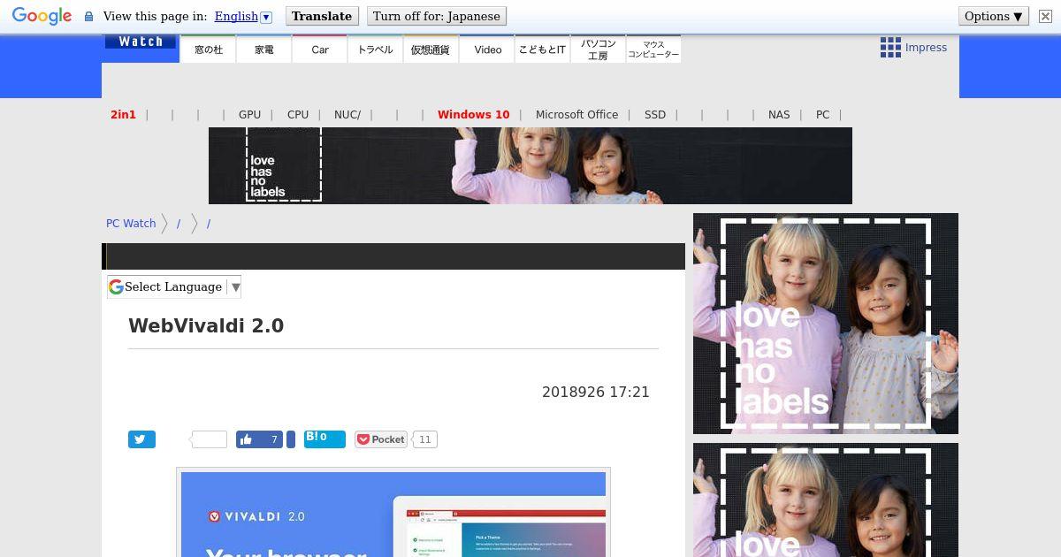Select the NAS topic link

click(779, 115)
